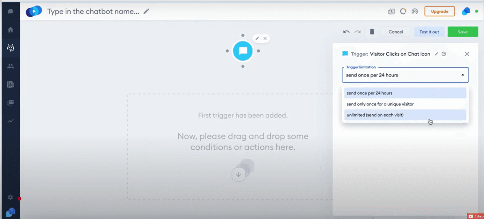Click the orange Upgrade button
Viewport: 484px width, 219px height.
(439, 11)
